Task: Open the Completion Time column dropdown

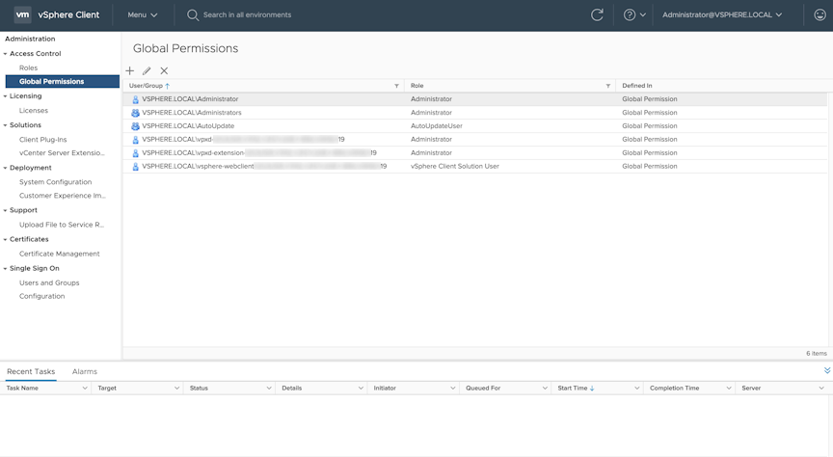Action: pyautogui.click(x=729, y=388)
